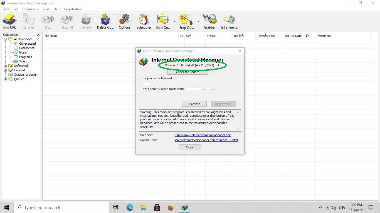Screen dimensions: 380x213
Task: Sort by Description column header
Action: tap(343, 36)
